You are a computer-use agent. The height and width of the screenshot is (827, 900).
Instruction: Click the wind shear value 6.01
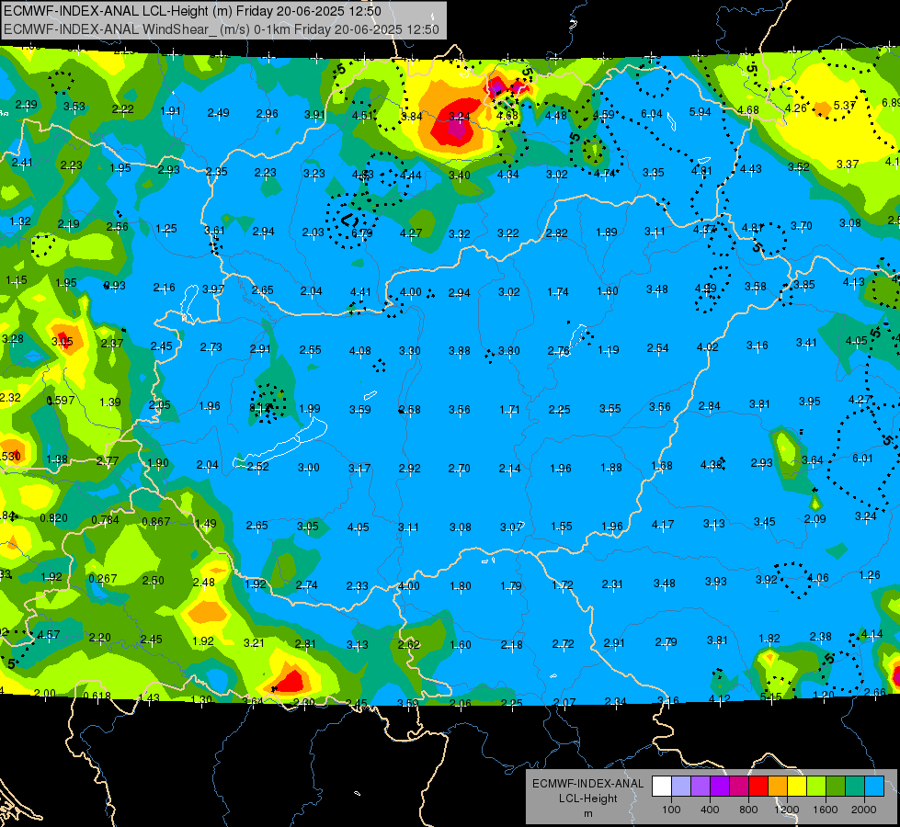862,458
